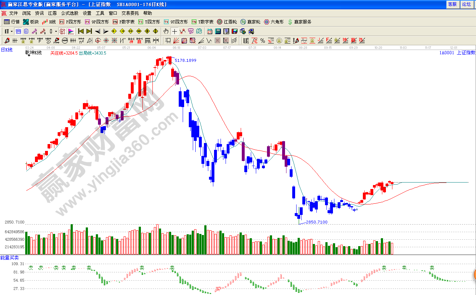Open the 六角形 hexagon tool
Screen dimensions: 476x295
click(274, 22)
